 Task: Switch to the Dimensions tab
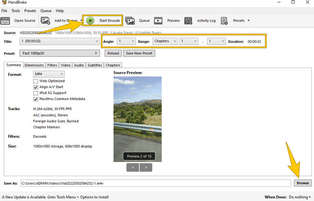34,65
